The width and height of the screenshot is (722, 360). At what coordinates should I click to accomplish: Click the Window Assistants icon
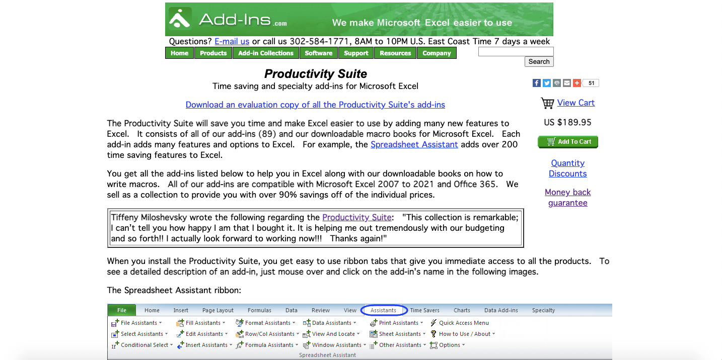(x=307, y=345)
